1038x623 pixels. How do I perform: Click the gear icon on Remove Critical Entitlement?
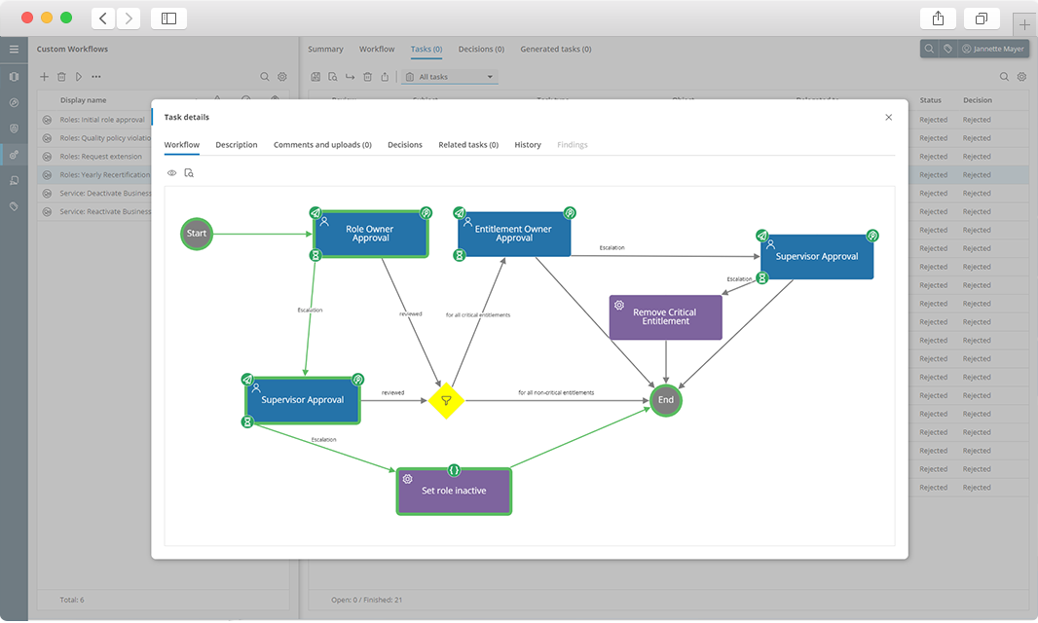(x=619, y=306)
